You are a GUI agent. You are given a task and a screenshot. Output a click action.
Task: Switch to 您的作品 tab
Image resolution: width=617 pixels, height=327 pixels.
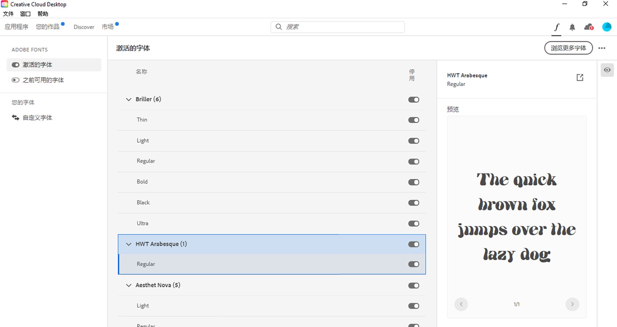pyautogui.click(x=48, y=27)
